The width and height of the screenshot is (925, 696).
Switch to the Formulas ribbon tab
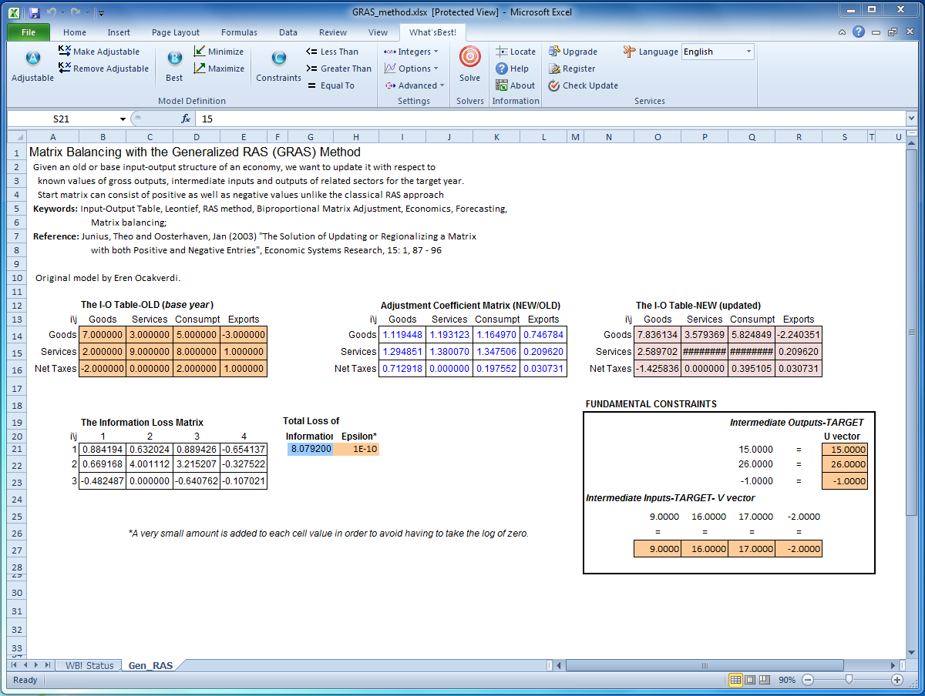239,32
